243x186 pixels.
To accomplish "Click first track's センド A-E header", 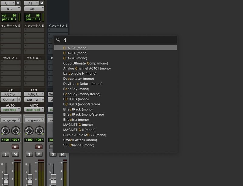I will (10, 58).
